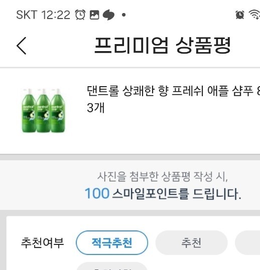This screenshot has height=270, width=260.
Task: Select the 추천 option
Action: pyautogui.click(x=192, y=242)
